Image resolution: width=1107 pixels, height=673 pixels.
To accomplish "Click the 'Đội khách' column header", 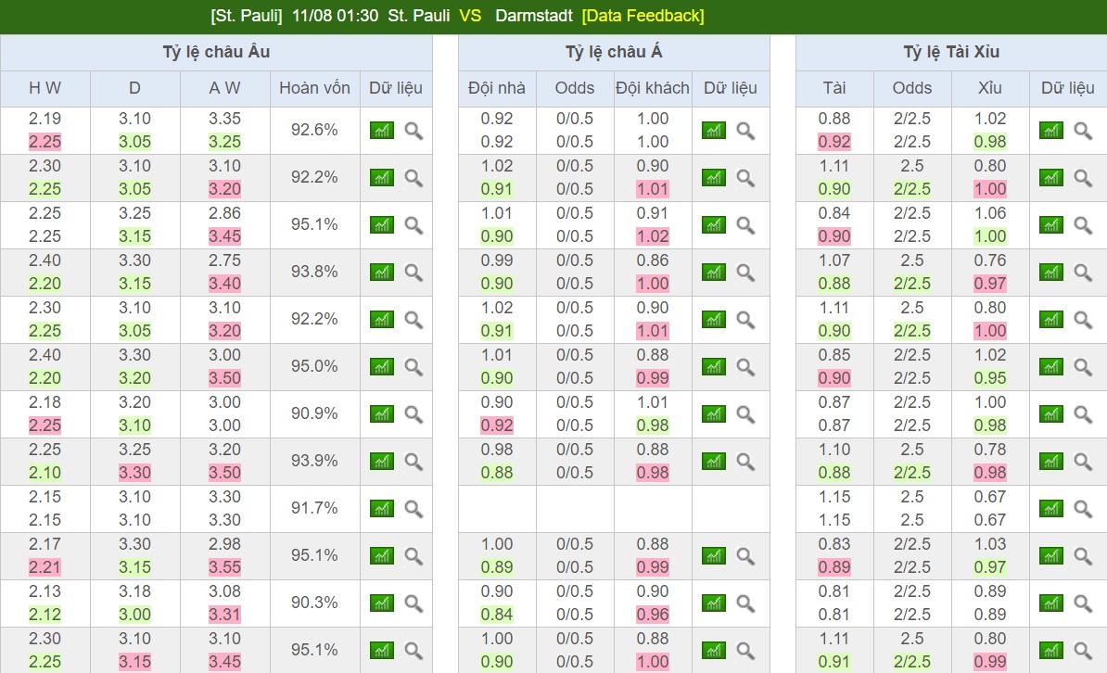I will tap(653, 88).
